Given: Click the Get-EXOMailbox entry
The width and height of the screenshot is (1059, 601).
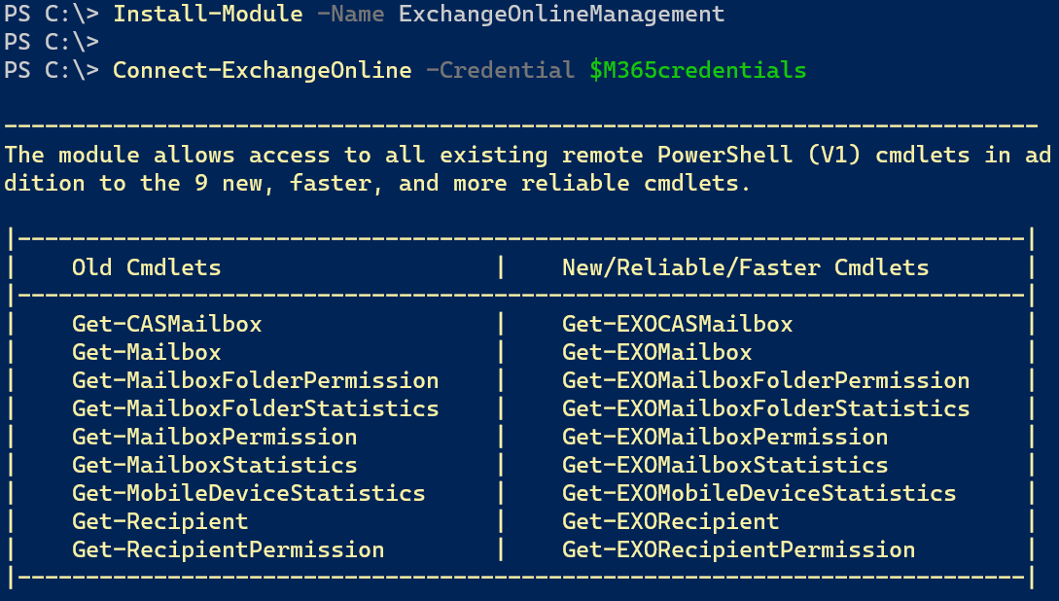Looking at the screenshot, I should (x=657, y=352).
